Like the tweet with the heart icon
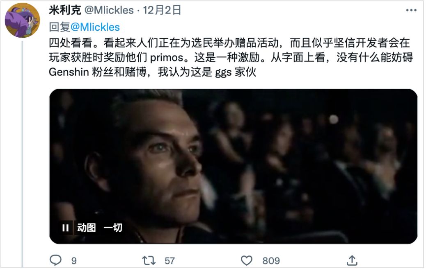This screenshot has height=271, width=426. 246,260
